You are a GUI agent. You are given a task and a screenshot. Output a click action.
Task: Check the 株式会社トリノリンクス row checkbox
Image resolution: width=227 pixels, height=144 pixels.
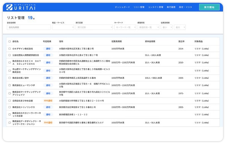pyautogui.click(x=10, y=107)
